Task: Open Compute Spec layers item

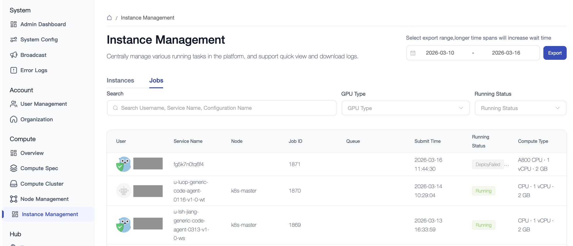Action: click(39, 168)
